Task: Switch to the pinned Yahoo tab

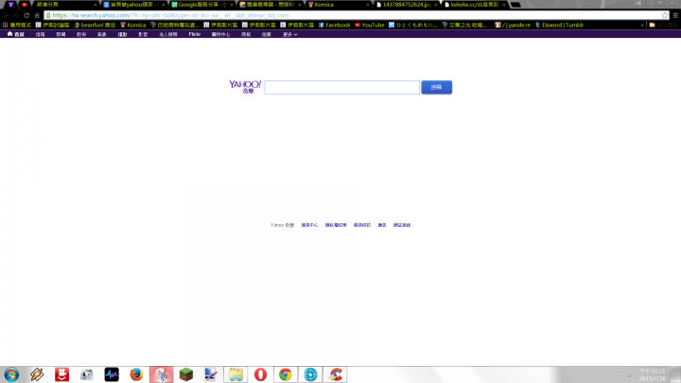Action: point(10,5)
